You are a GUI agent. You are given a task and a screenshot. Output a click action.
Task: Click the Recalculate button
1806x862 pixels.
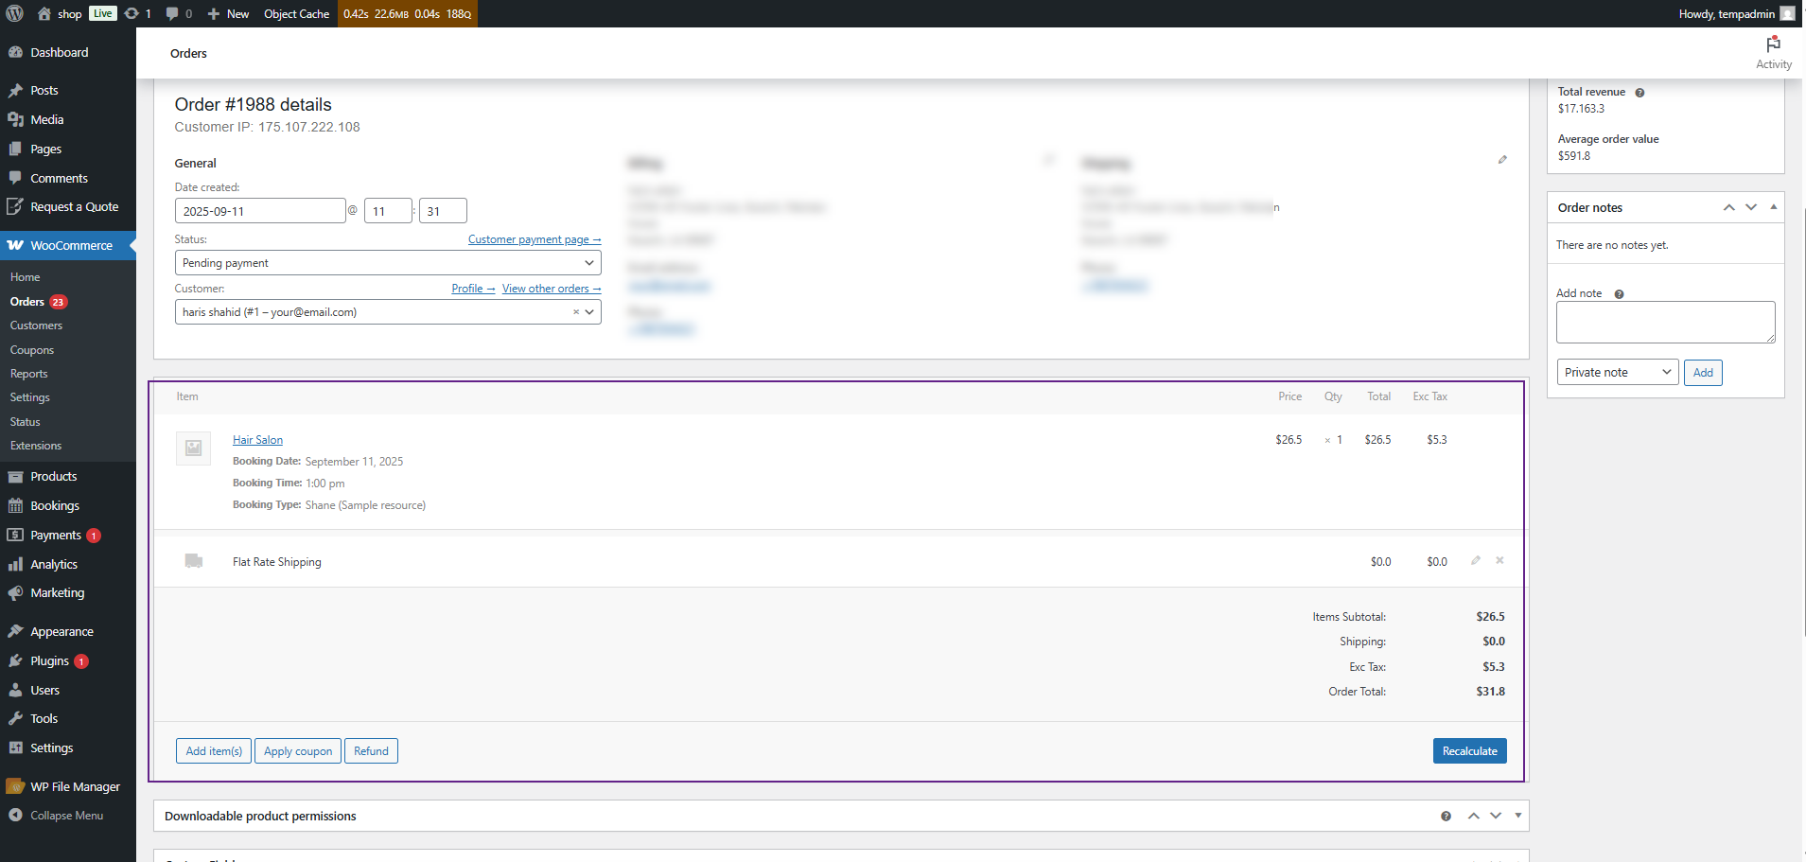click(1469, 751)
